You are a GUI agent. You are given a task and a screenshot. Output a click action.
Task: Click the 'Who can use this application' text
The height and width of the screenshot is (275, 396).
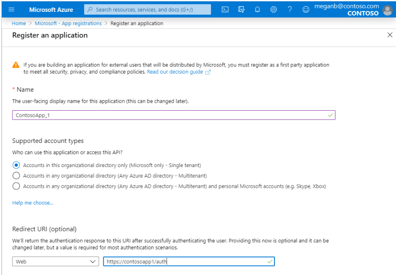pyautogui.click(x=68, y=152)
